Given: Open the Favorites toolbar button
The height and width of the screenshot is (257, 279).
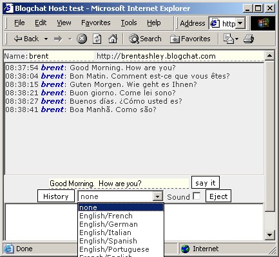Looking at the screenshot, I should [x=190, y=39].
